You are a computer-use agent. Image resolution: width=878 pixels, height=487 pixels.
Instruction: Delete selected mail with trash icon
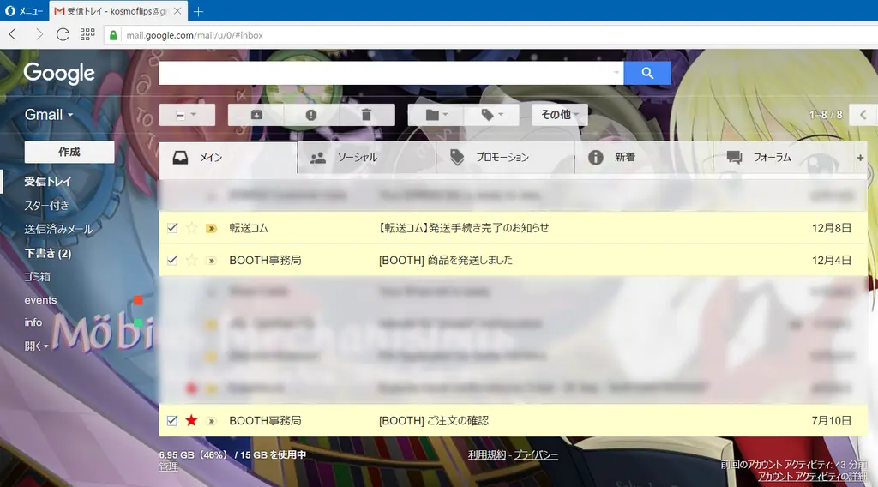point(366,115)
